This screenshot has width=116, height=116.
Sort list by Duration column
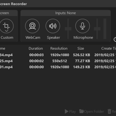pyautogui.click(x=36, y=48)
